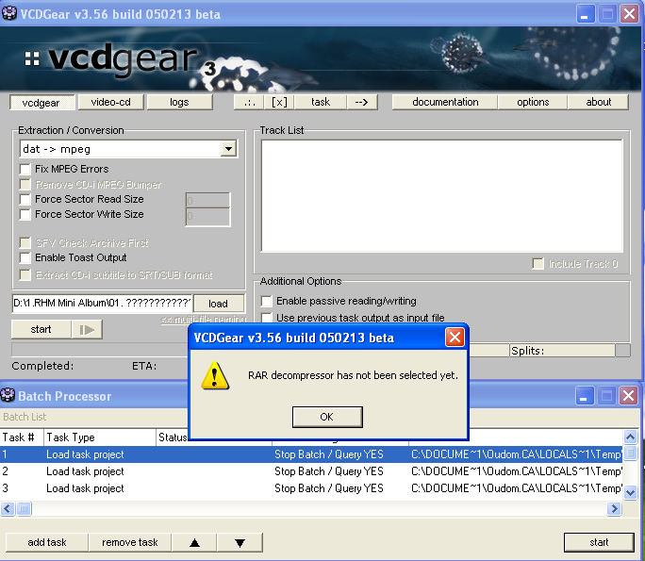Click the three-dots toolbar button
The height and width of the screenshot is (561, 645).
point(250,102)
